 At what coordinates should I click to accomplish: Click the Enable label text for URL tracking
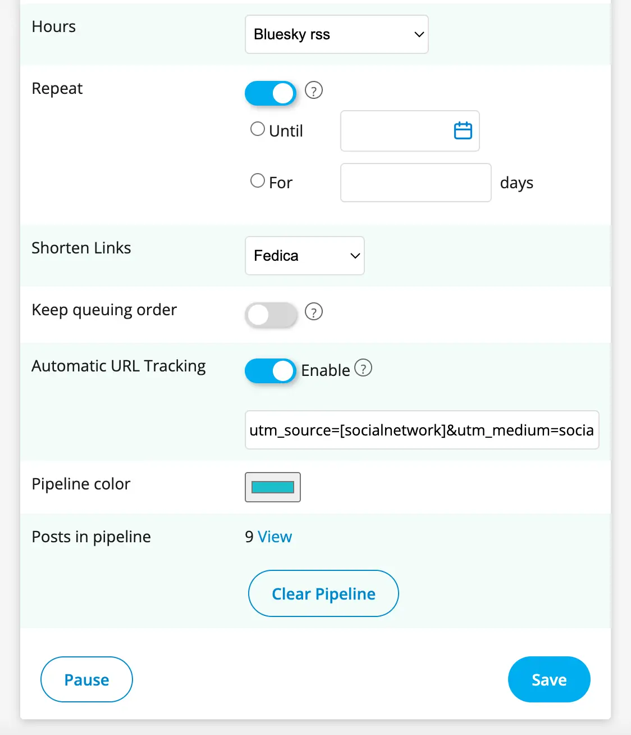pos(326,370)
